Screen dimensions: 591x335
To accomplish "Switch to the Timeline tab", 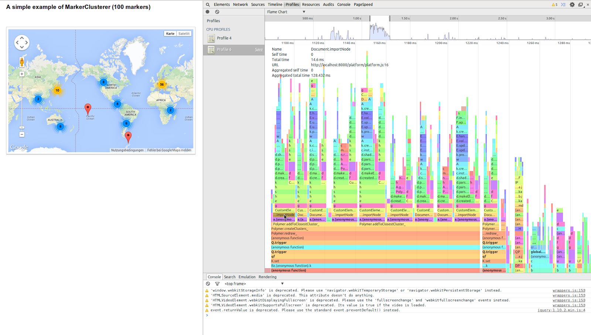I will tap(275, 4).
